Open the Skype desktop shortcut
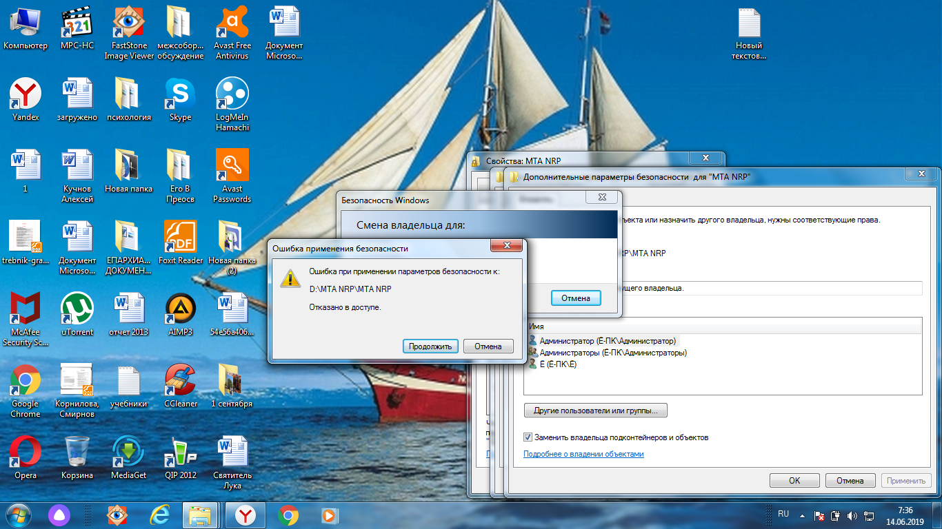Image resolution: width=942 pixels, height=529 pixels. [181, 100]
